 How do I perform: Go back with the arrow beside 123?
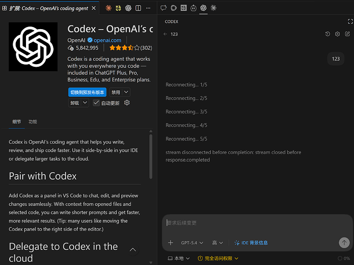click(165, 34)
